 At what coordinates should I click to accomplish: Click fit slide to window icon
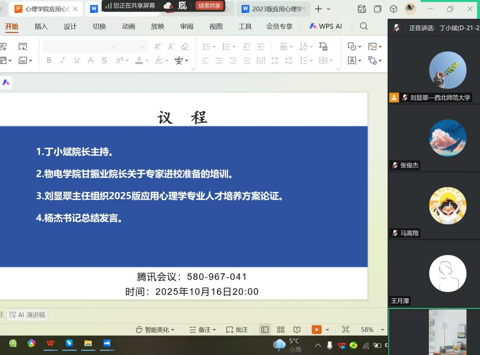tap(346, 330)
